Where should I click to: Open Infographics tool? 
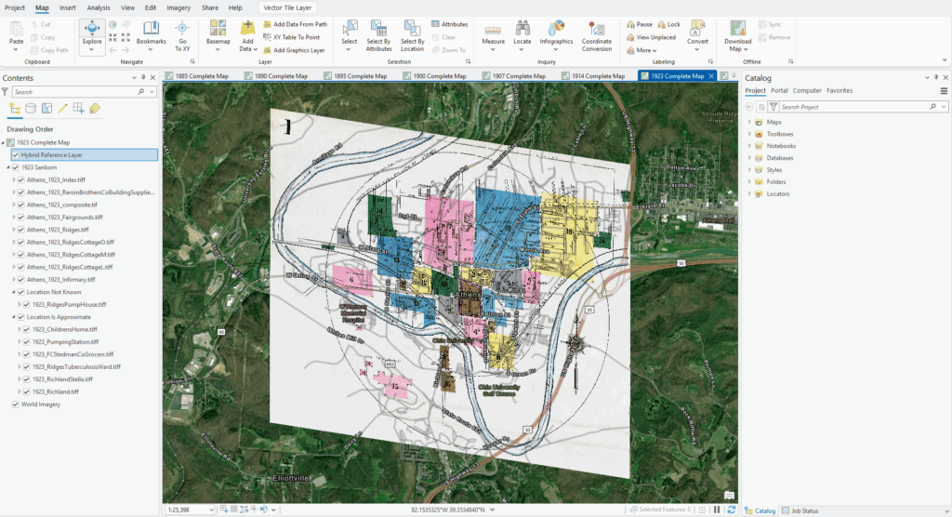point(556,36)
